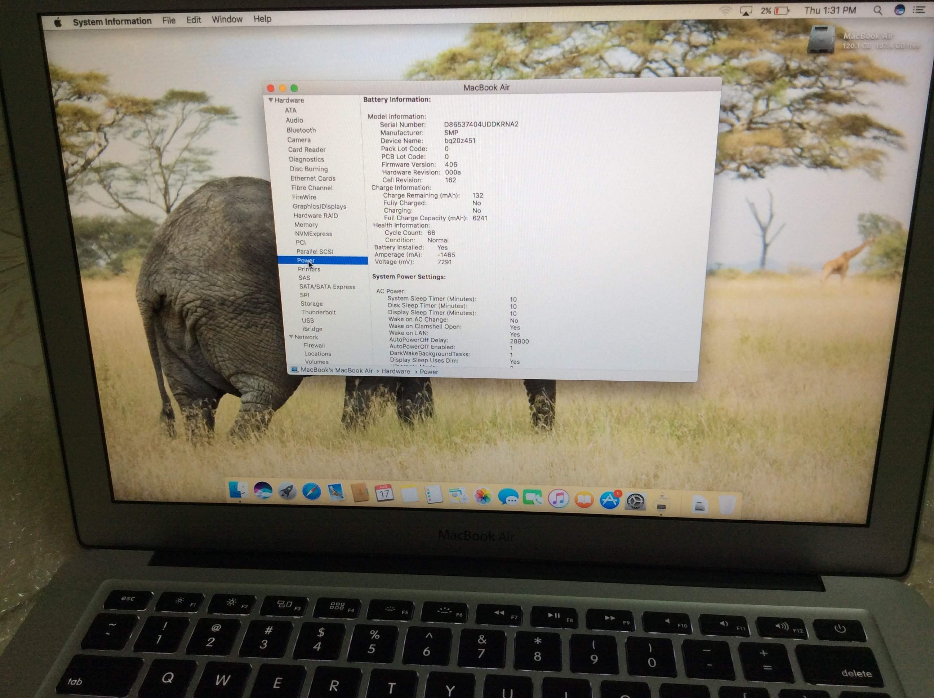Image resolution: width=934 pixels, height=698 pixels.
Task: Open Launchpad rocket icon in Dock
Action: tap(287, 491)
